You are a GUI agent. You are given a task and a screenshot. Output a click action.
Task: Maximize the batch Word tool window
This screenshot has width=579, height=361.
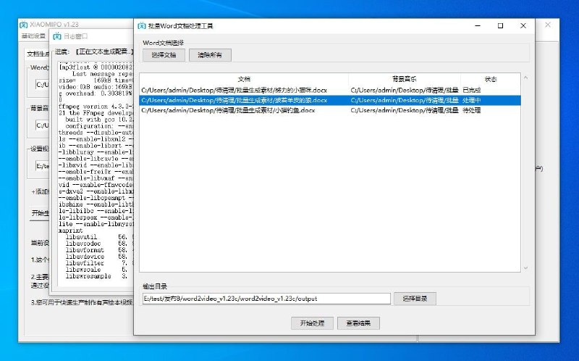tap(500, 25)
